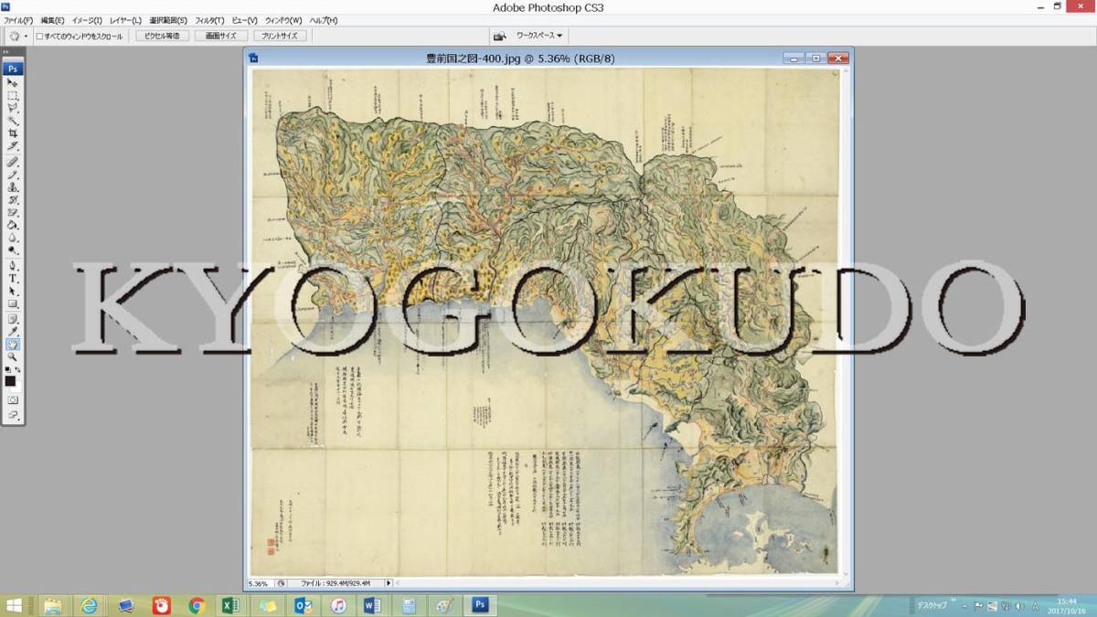Select the Magic Wand tool

point(13,121)
